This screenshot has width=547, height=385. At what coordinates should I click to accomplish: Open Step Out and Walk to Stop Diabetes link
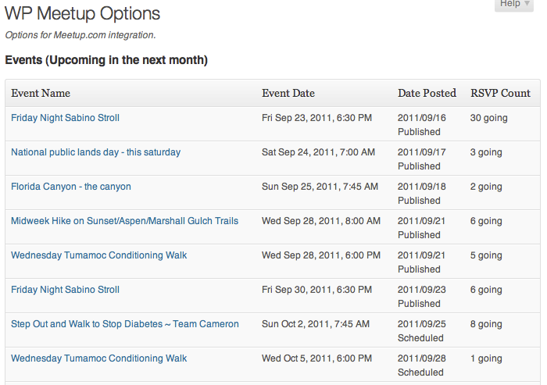(x=125, y=324)
